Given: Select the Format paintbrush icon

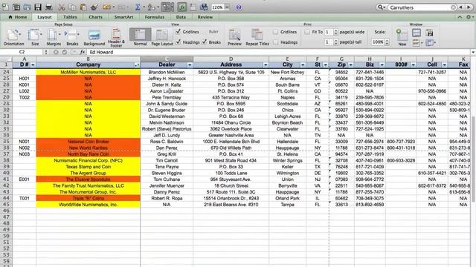Looking at the screenshot, I should coord(94,7).
